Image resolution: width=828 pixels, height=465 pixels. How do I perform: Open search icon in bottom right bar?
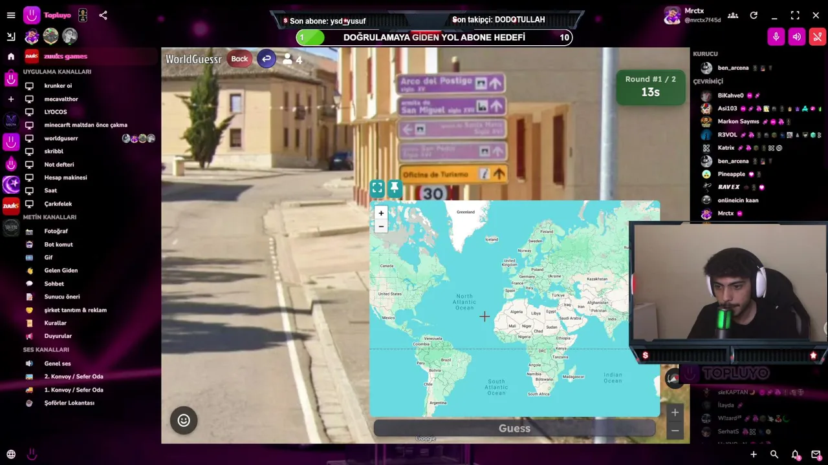[x=774, y=455]
